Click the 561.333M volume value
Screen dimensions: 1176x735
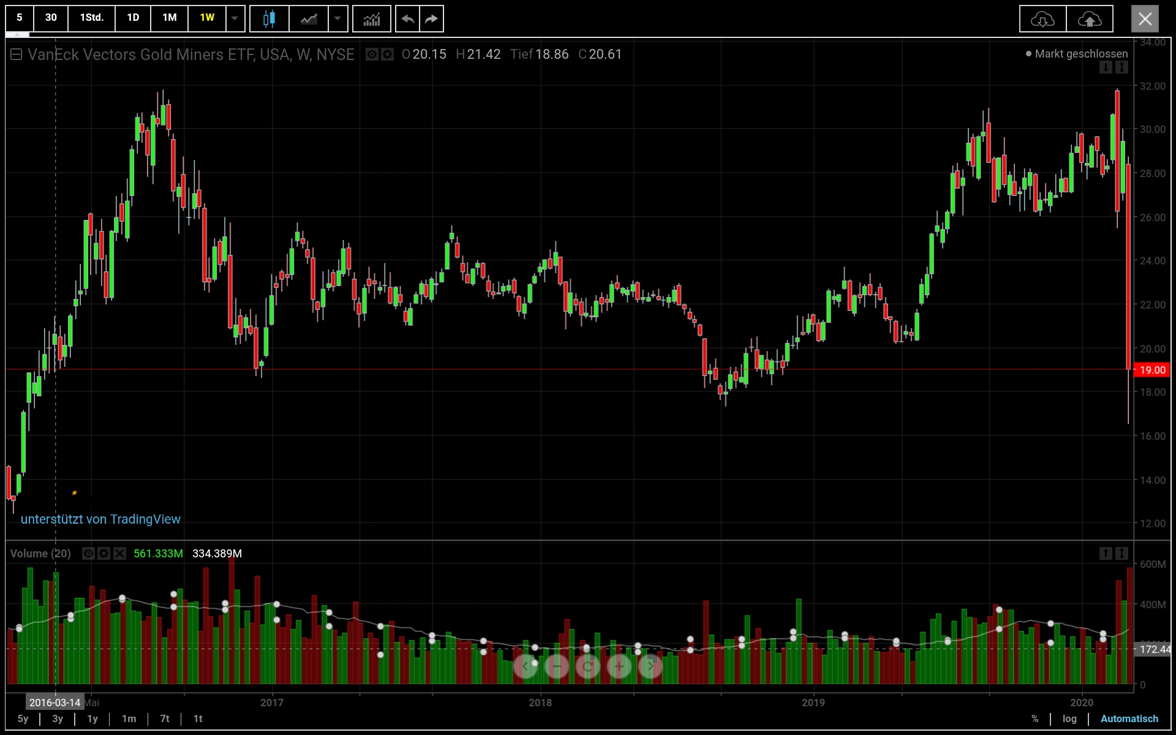pos(158,554)
